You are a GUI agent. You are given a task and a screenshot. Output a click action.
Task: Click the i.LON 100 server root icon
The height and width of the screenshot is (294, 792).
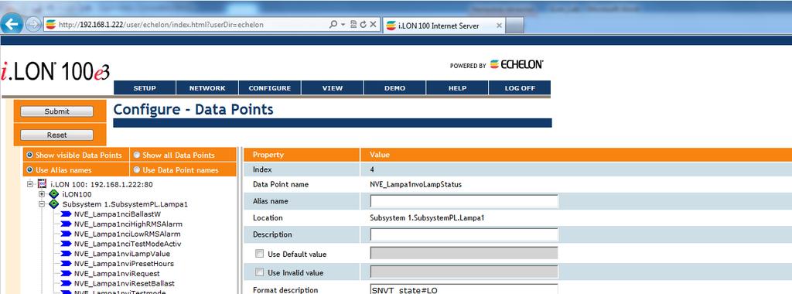click(x=42, y=184)
